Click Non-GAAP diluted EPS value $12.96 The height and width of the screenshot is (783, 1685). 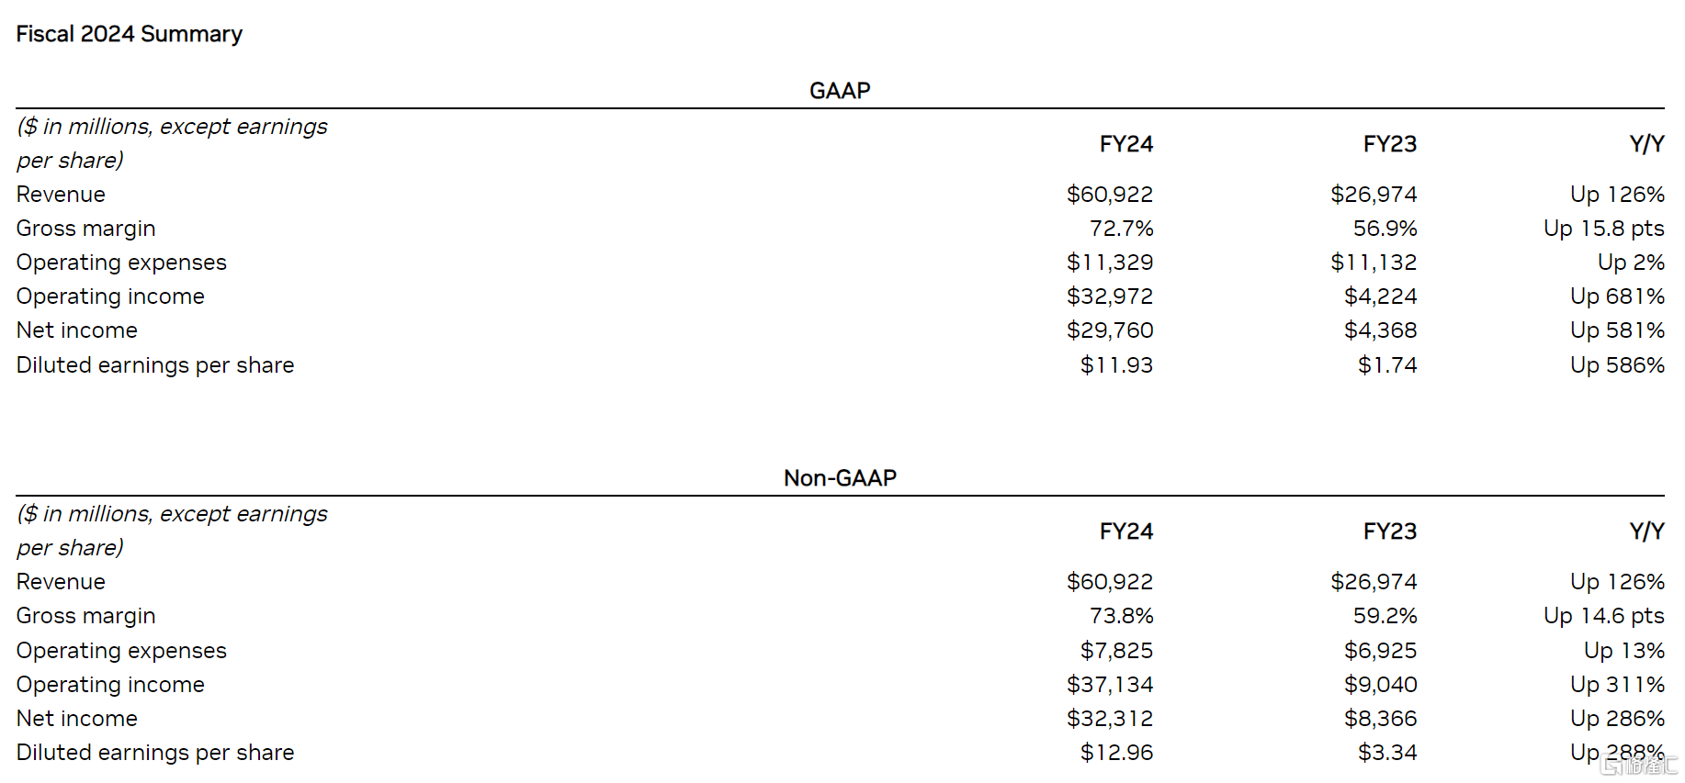coord(1116,753)
